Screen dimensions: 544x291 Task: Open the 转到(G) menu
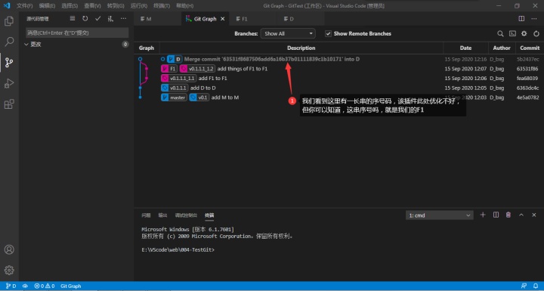click(x=116, y=5)
